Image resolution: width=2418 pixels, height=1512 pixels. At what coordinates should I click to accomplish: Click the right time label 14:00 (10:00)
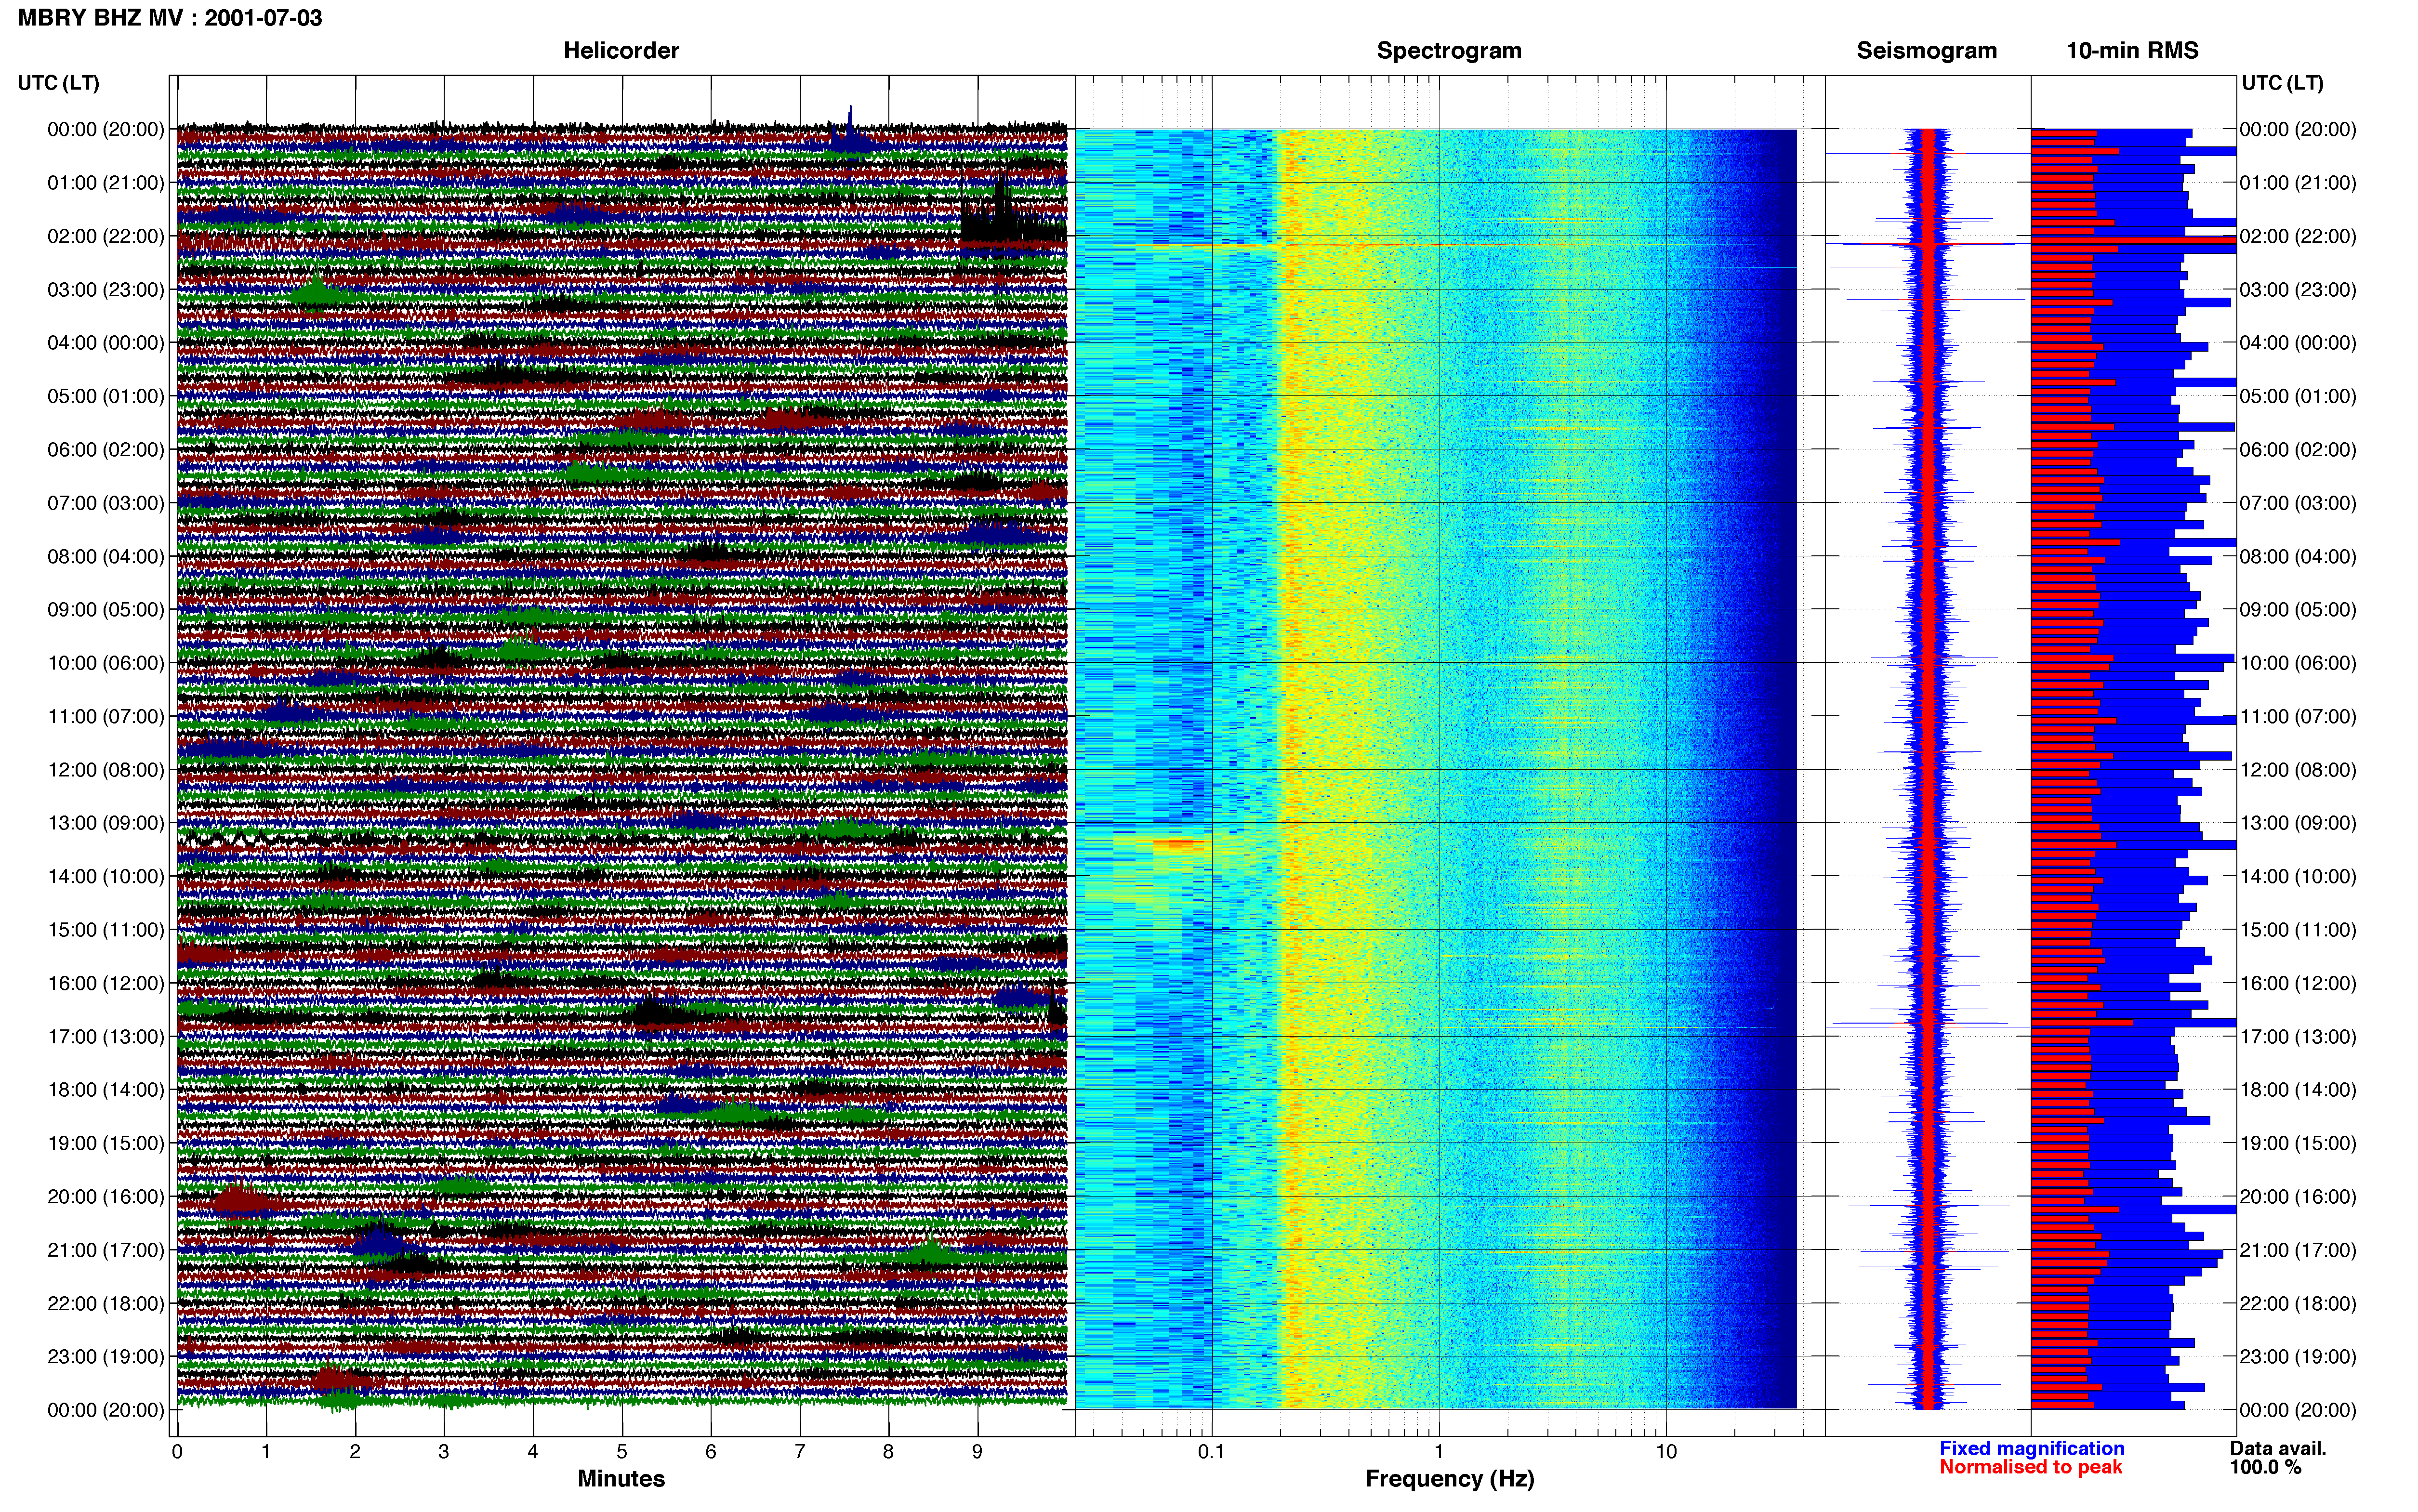click(x=2298, y=877)
